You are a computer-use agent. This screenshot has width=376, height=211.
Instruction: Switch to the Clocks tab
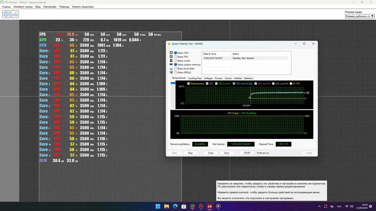point(228,78)
